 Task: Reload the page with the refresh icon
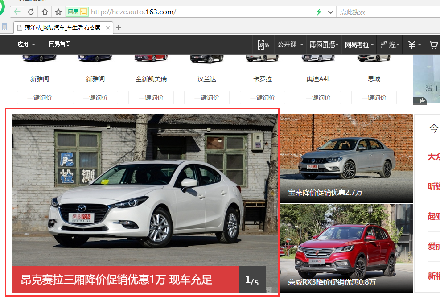31,12
